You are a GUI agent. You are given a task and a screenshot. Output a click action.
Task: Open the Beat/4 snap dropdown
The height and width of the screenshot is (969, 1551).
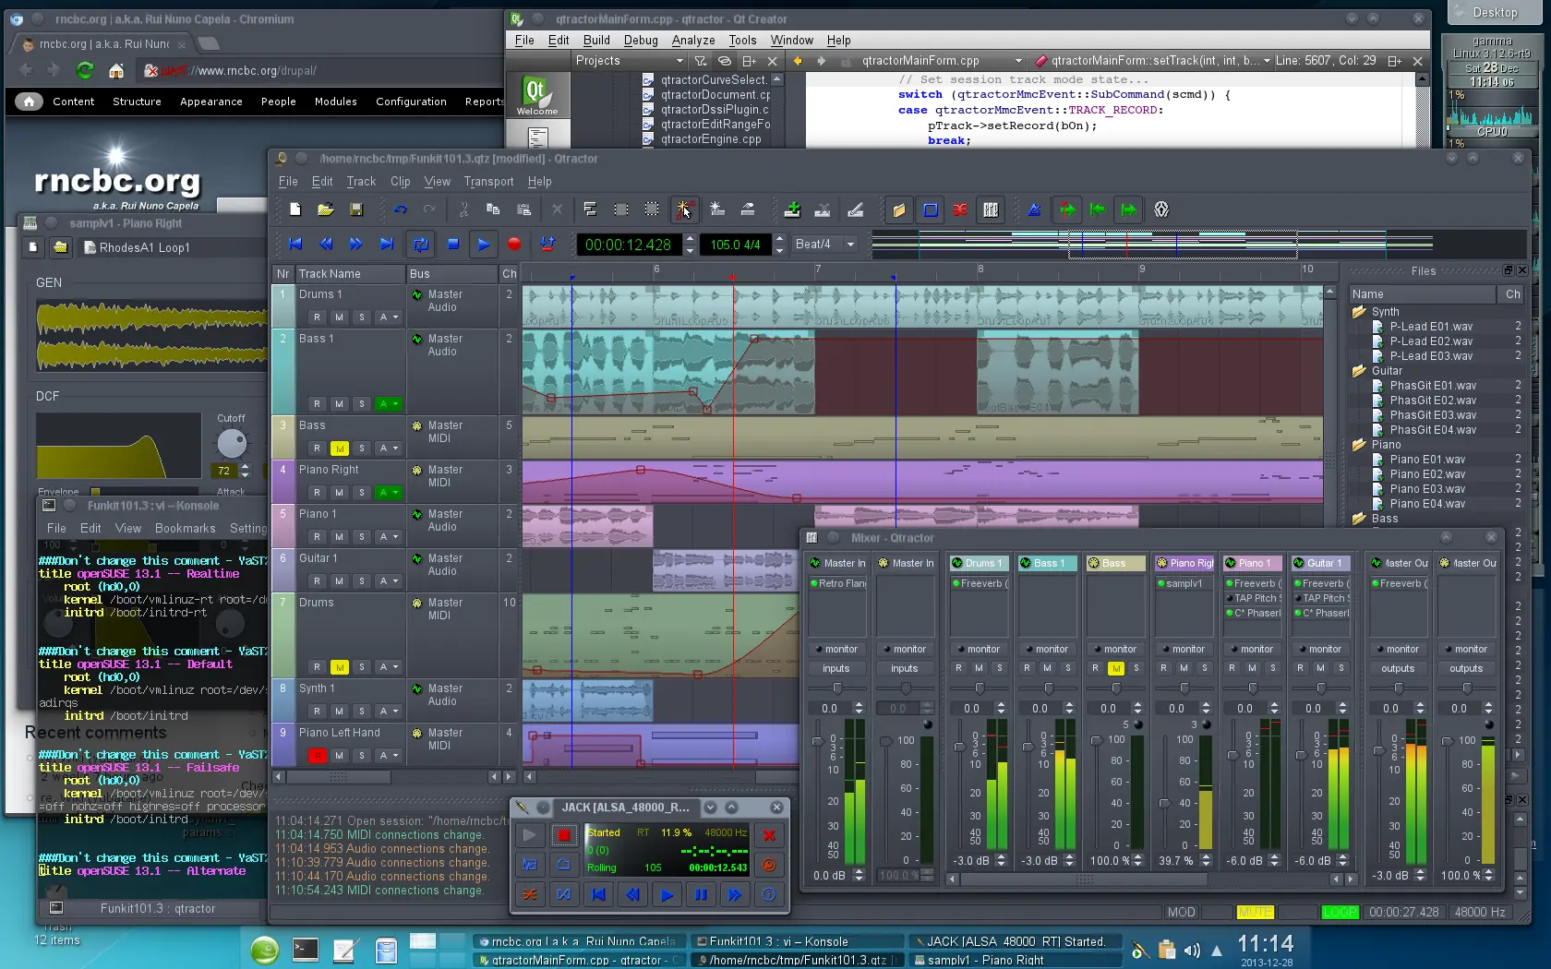click(x=824, y=245)
